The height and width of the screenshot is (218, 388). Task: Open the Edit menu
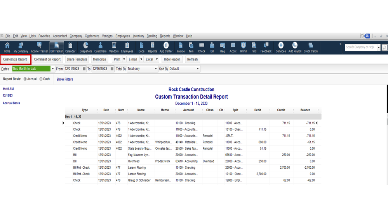click(x=16, y=36)
